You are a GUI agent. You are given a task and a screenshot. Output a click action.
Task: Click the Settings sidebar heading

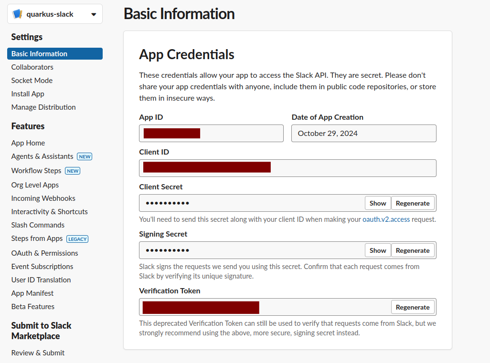click(x=27, y=37)
